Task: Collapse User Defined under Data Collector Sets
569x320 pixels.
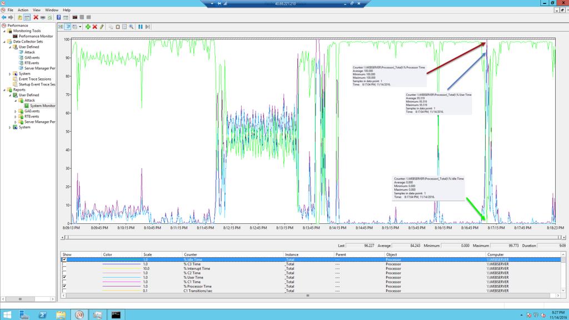Action: click(10, 47)
